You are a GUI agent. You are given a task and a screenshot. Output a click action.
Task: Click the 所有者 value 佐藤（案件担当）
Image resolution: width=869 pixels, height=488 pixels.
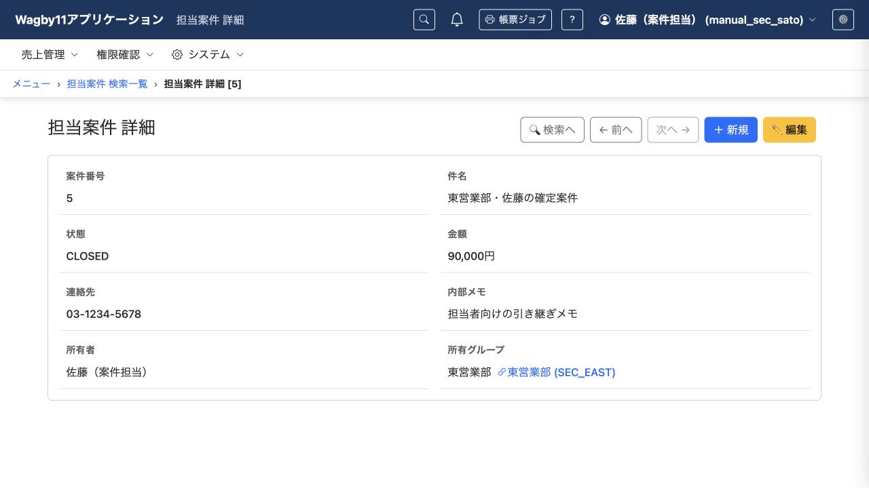point(107,372)
